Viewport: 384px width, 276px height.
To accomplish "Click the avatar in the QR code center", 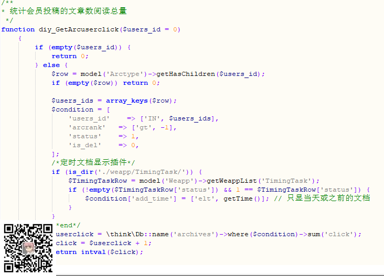I will 28,247.
